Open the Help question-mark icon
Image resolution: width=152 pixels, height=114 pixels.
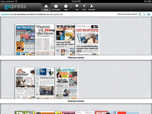click(66, 7)
